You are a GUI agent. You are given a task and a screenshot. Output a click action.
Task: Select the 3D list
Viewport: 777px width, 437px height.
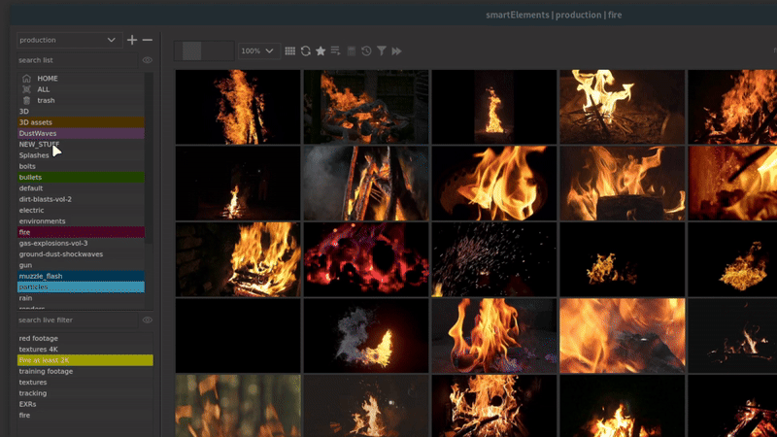point(81,111)
